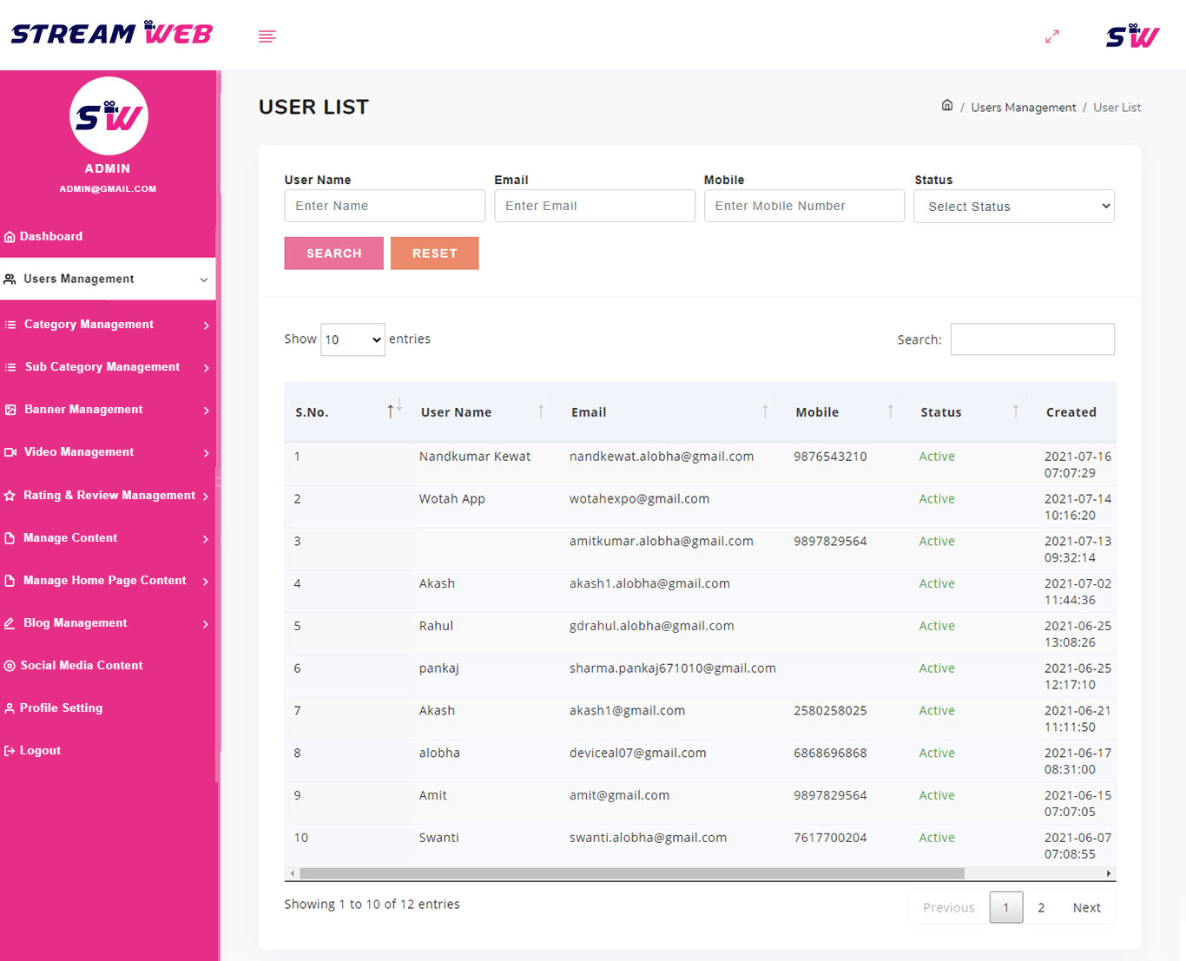The image size is (1186, 961).
Task: Click the Logout icon in sidebar
Action: pyautogui.click(x=10, y=751)
